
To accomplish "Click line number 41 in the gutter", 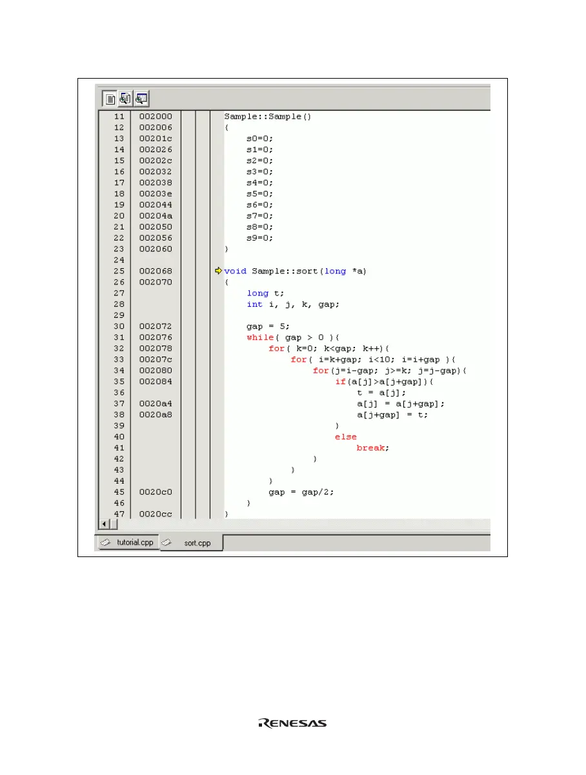I will click(119, 447).
